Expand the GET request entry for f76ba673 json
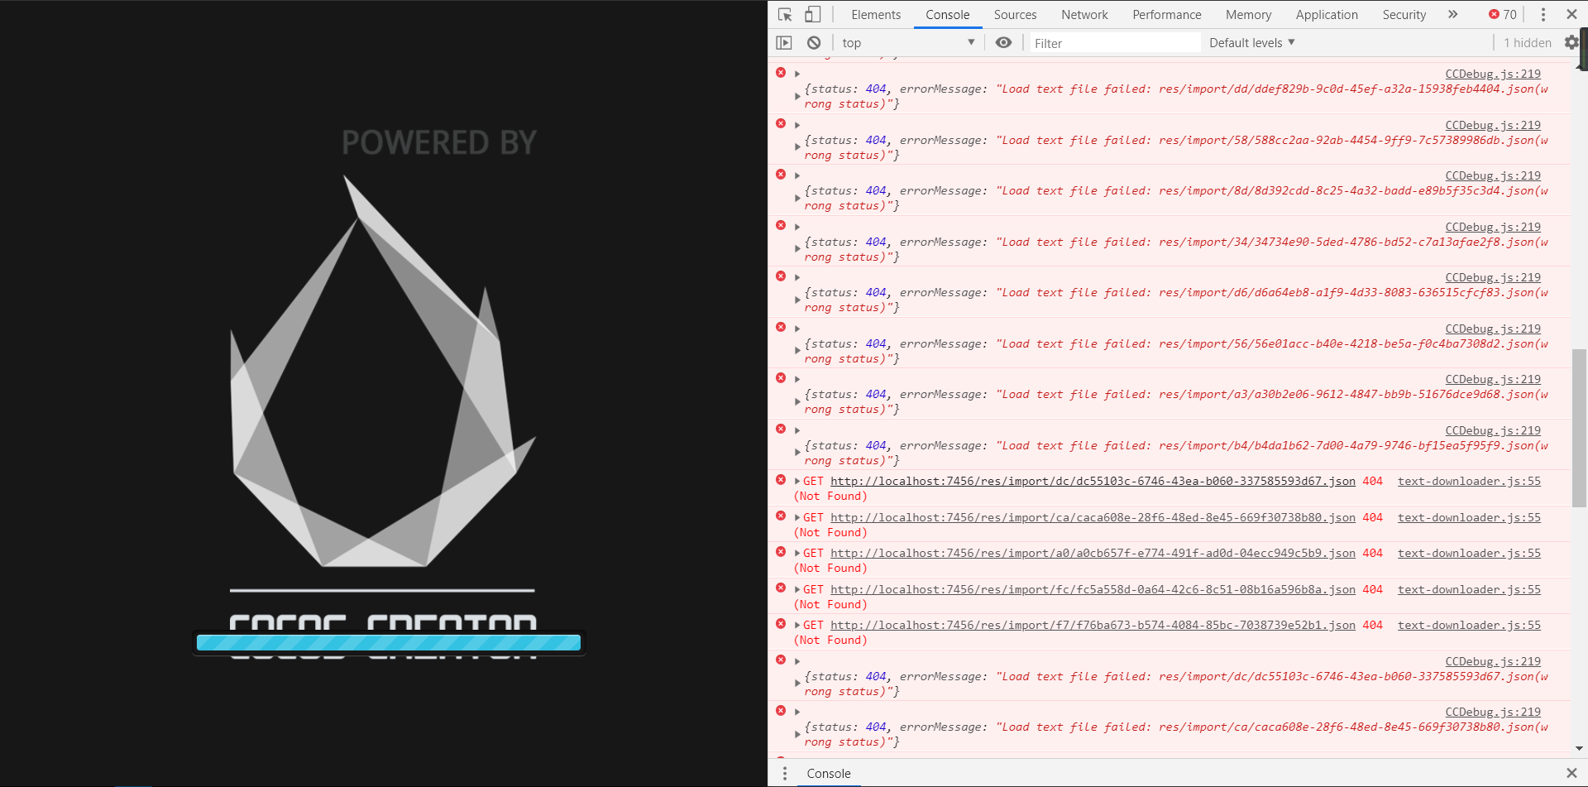Viewport: 1588px width, 787px height. (x=797, y=625)
